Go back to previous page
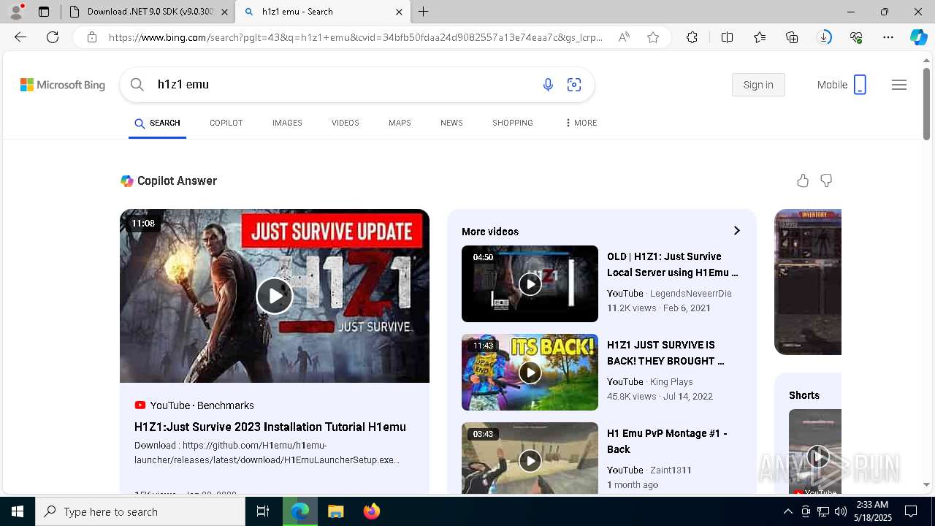This screenshot has width=935, height=526. [x=20, y=37]
